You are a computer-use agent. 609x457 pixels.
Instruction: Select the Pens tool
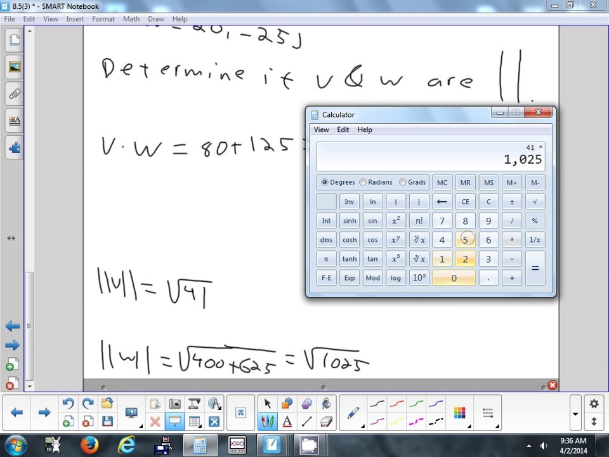coord(267,421)
